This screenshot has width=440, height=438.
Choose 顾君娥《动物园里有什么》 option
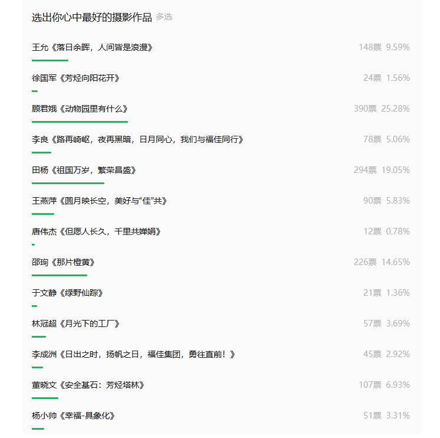click(80, 109)
